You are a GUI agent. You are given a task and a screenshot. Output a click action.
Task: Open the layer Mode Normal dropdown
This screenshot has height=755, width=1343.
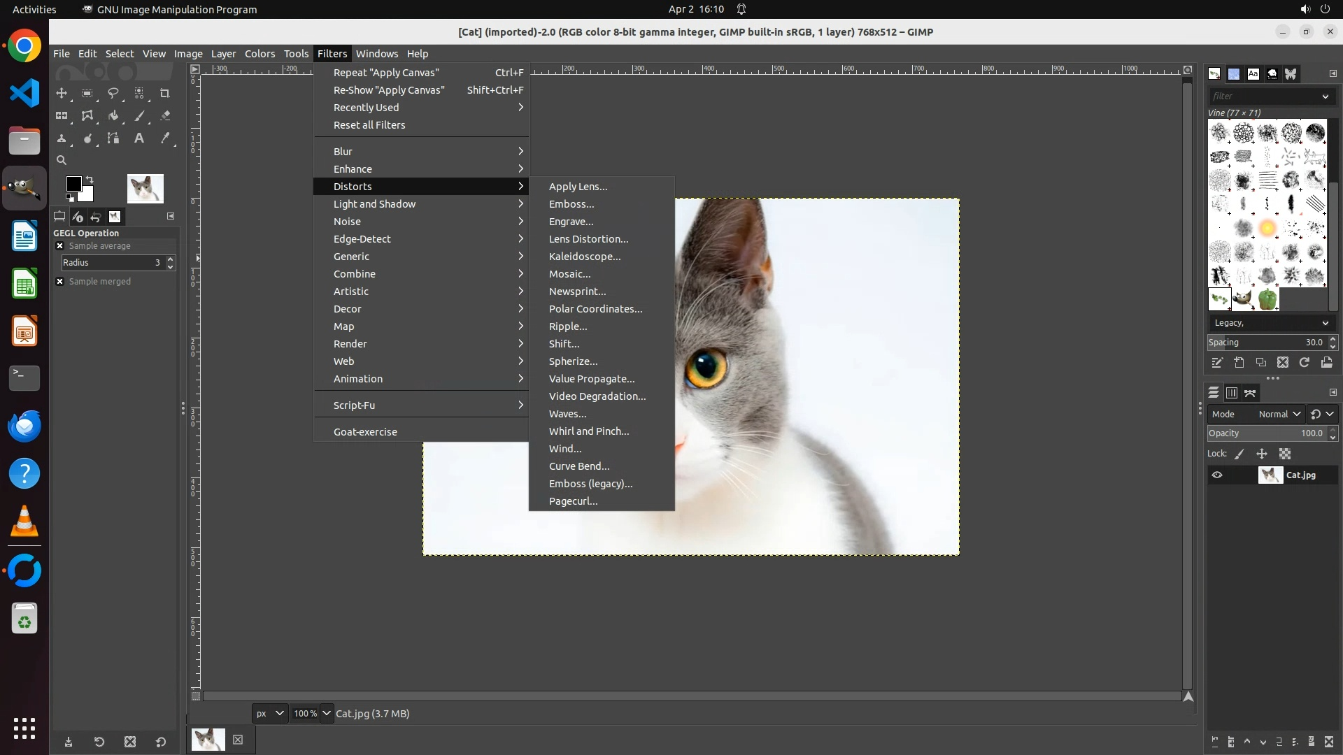pyautogui.click(x=1279, y=414)
